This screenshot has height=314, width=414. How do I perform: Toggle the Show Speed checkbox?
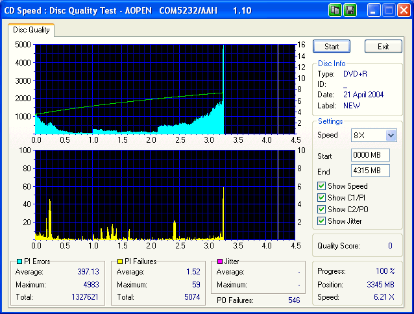321,186
